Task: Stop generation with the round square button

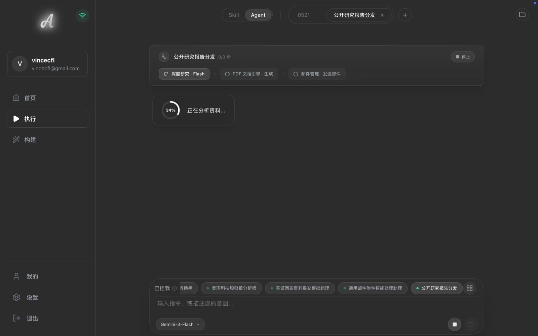Action: pyautogui.click(x=455, y=324)
